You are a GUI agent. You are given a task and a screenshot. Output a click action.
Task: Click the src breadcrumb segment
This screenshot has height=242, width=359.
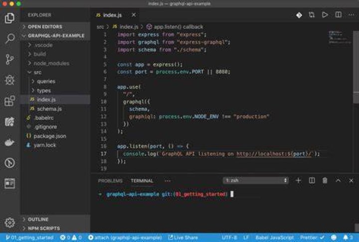(100, 27)
